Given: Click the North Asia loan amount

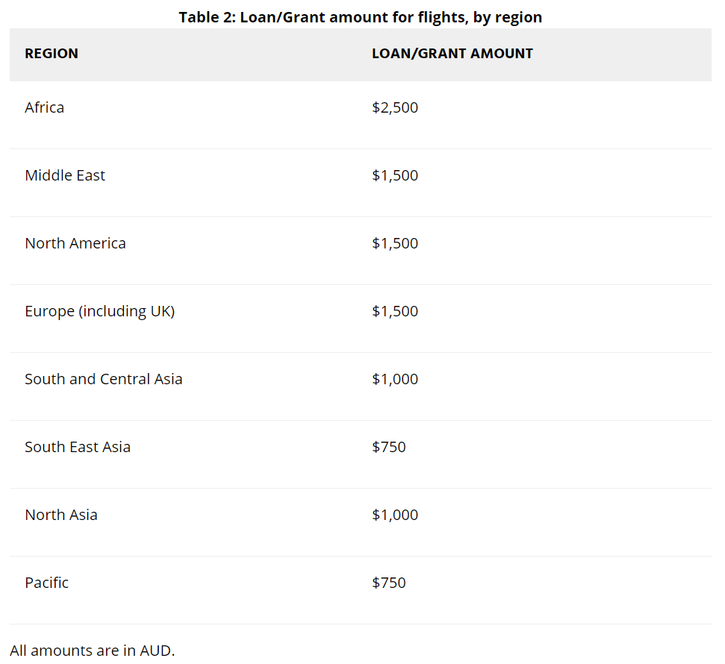Looking at the screenshot, I should tap(395, 515).
